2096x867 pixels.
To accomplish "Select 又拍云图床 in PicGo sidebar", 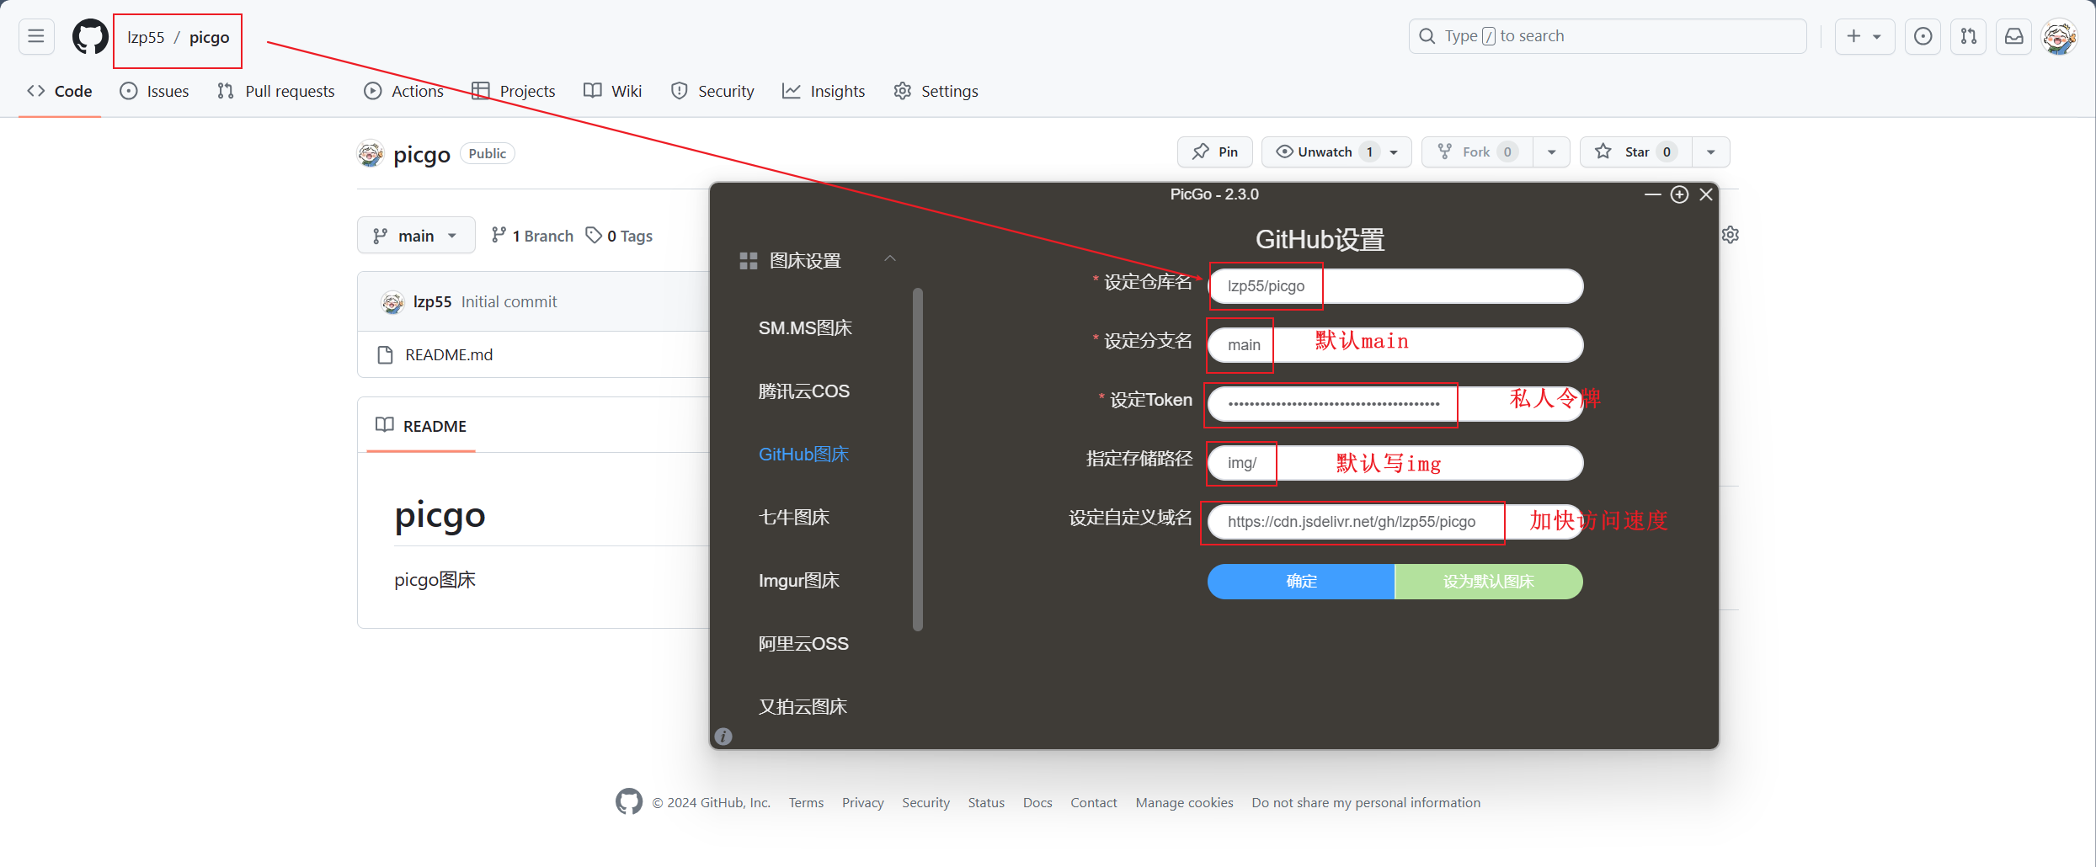I will pos(803,706).
